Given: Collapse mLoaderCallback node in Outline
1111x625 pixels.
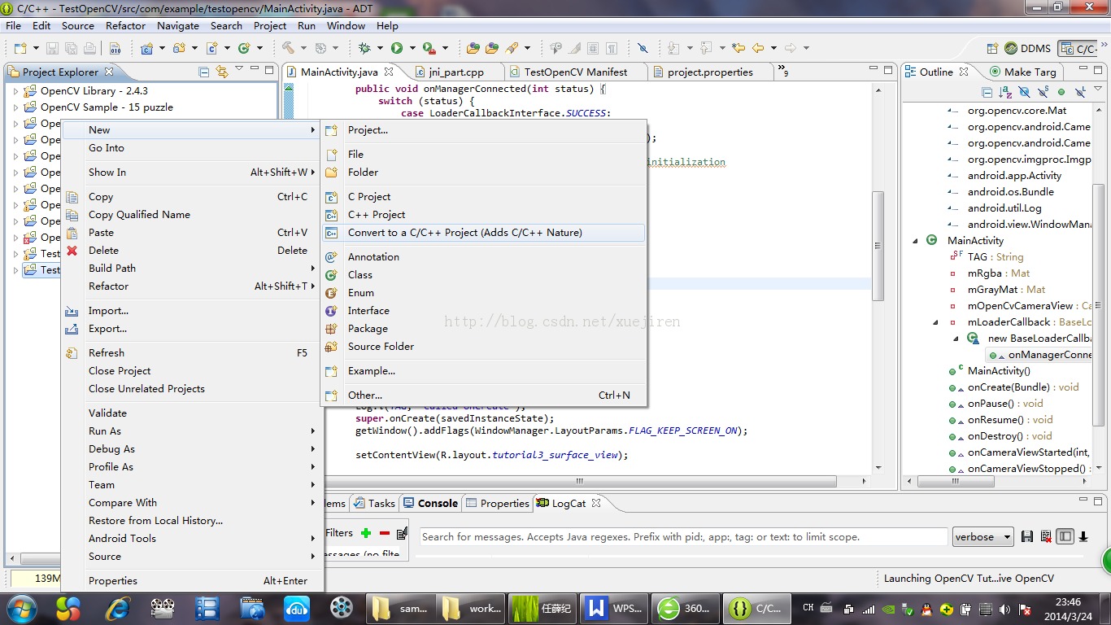Looking at the screenshot, I should pos(937,322).
